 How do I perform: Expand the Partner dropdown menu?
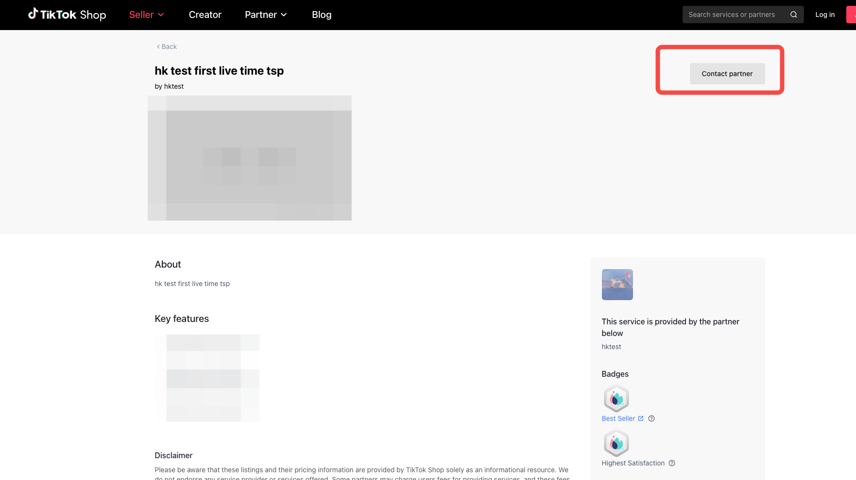tap(266, 15)
